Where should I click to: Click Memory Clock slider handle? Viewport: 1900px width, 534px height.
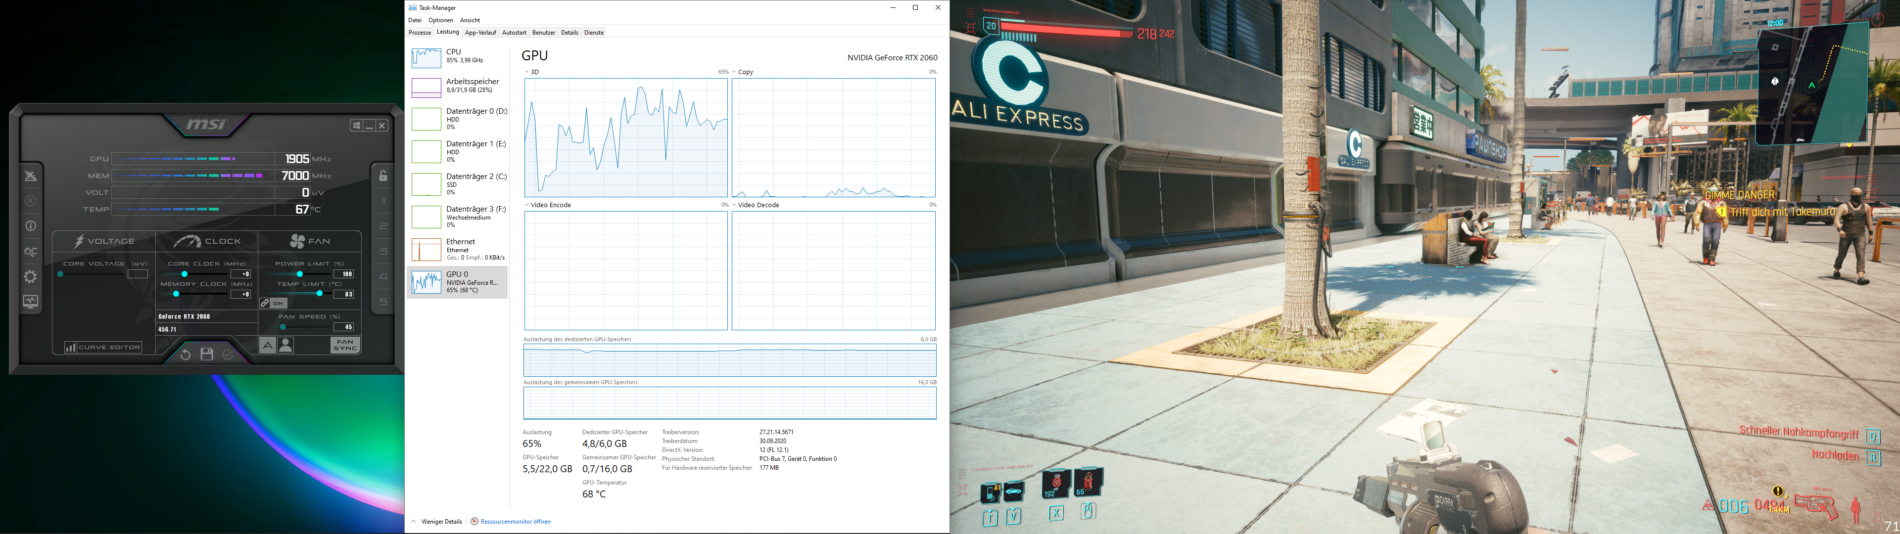tap(176, 294)
